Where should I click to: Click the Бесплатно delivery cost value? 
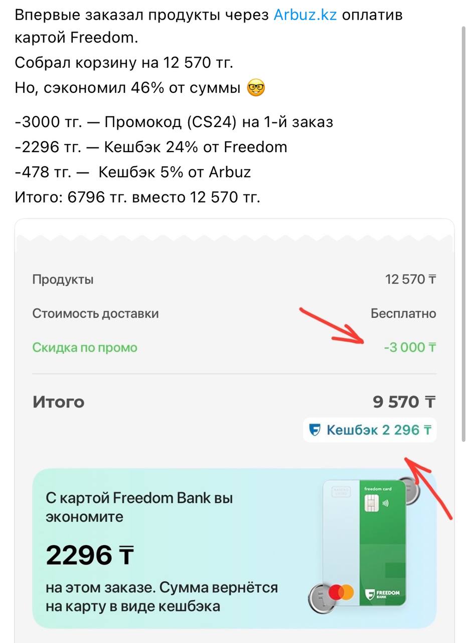click(403, 313)
